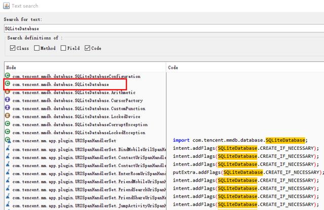Select the FriendSearchUriSpanHandler result row
The width and height of the screenshot is (324, 210).
coord(85,189)
